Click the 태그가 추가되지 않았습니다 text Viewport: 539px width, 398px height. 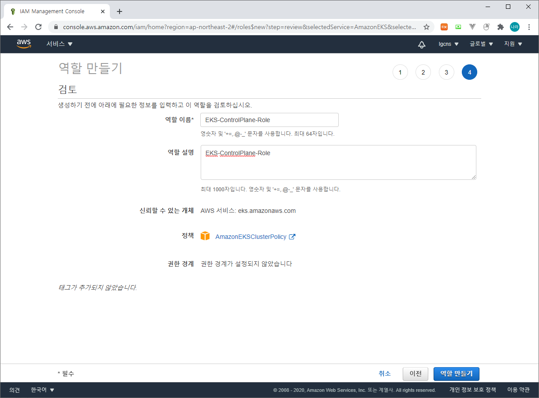click(97, 288)
